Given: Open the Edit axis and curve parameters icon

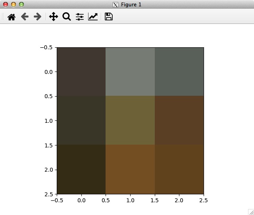Looking at the screenshot, I should pyautogui.click(x=93, y=17).
